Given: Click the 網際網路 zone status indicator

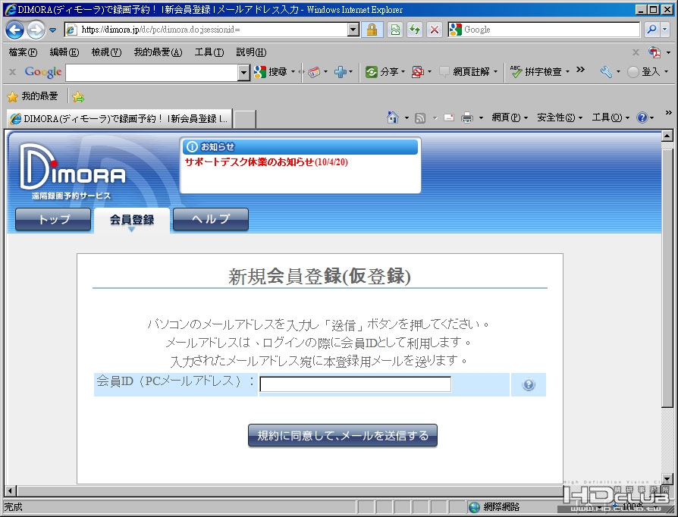Looking at the screenshot, I should pyautogui.click(x=495, y=507).
